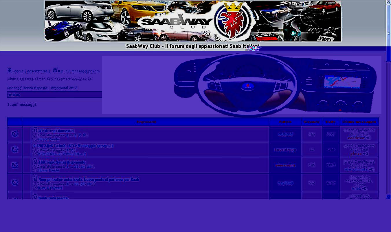View the author profile of the Reorganization autorizzata topic
This screenshot has width=391, height=232.
point(285,183)
